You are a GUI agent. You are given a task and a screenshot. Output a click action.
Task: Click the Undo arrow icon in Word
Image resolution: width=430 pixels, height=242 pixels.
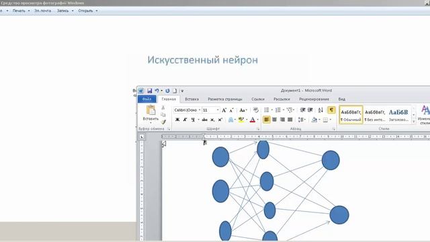pos(157,91)
